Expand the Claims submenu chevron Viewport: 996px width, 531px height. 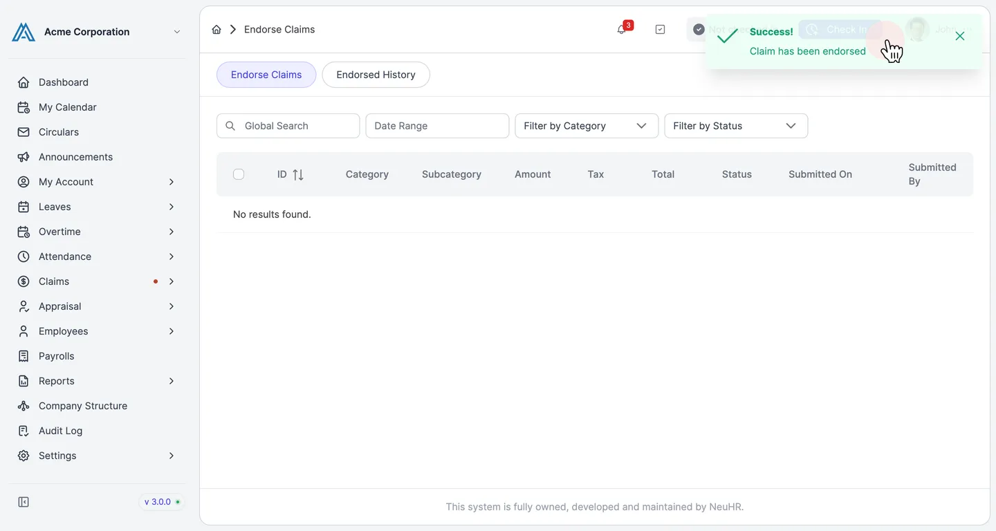pyautogui.click(x=172, y=281)
